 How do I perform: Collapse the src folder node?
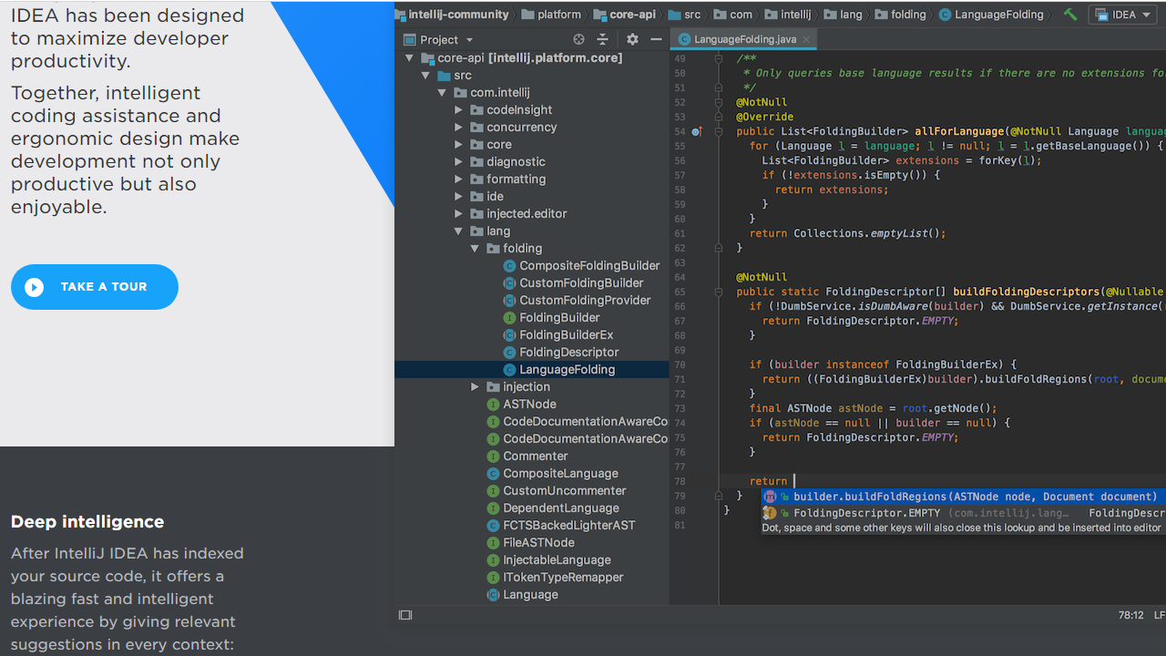[x=426, y=76]
